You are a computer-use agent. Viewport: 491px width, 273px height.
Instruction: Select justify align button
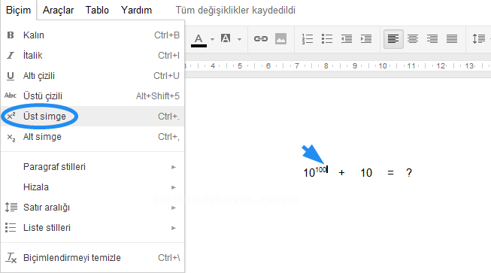click(452, 39)
